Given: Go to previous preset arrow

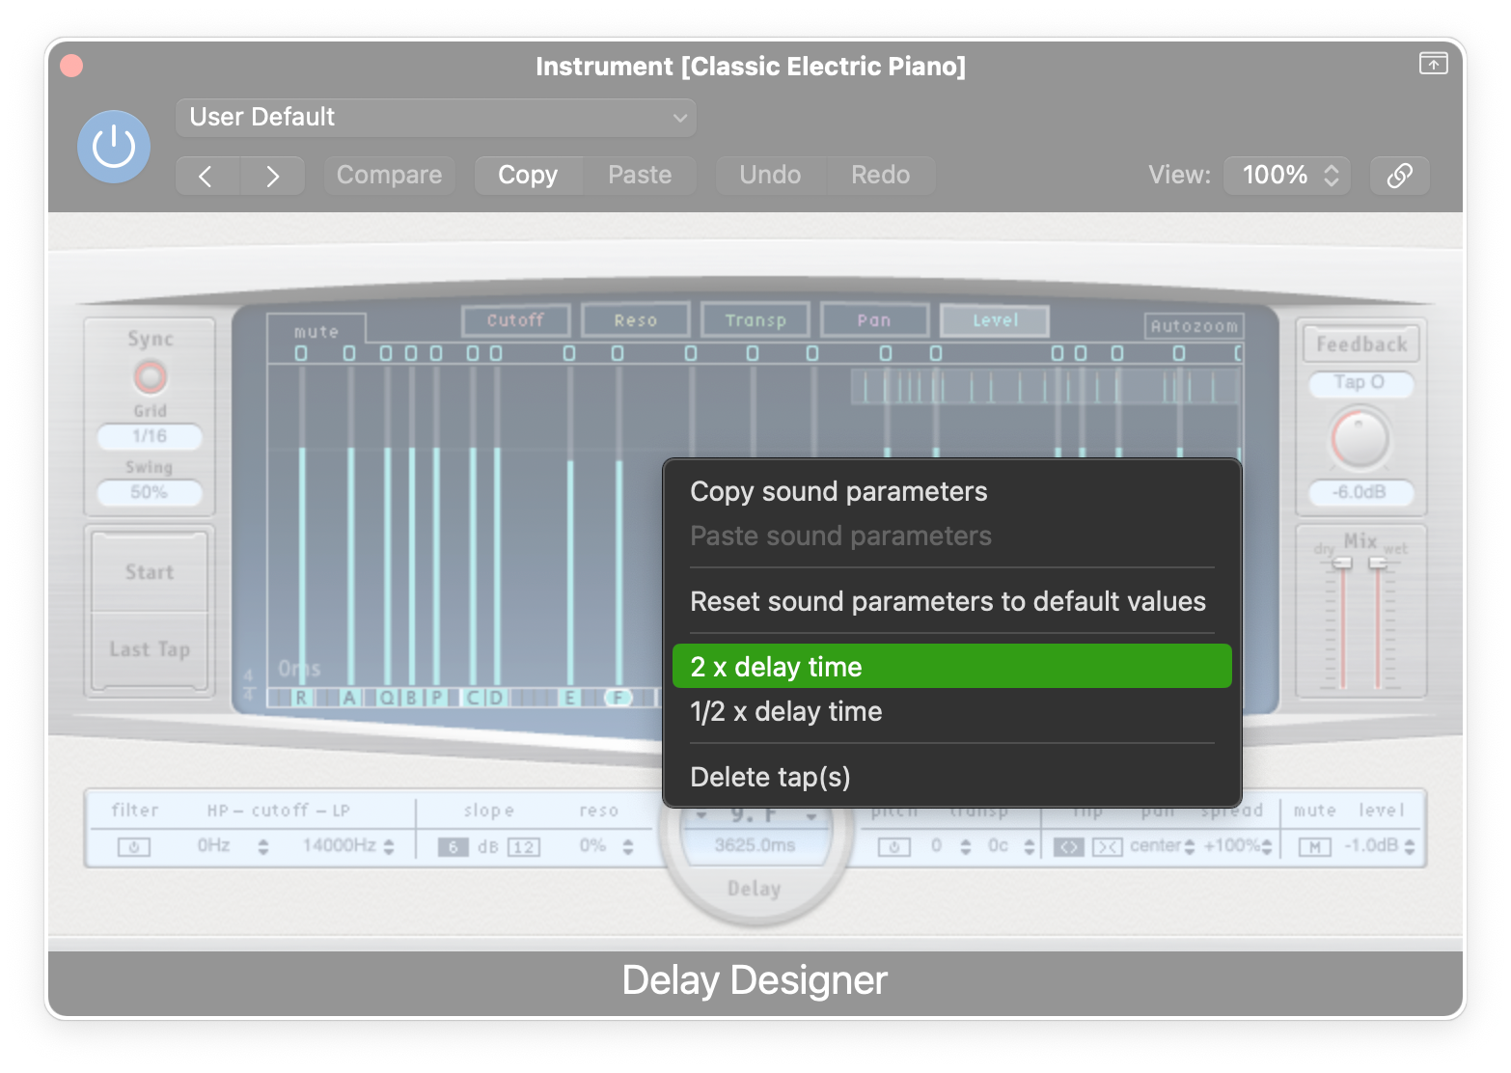Looking at the screenshot, I should click(206, 176).
